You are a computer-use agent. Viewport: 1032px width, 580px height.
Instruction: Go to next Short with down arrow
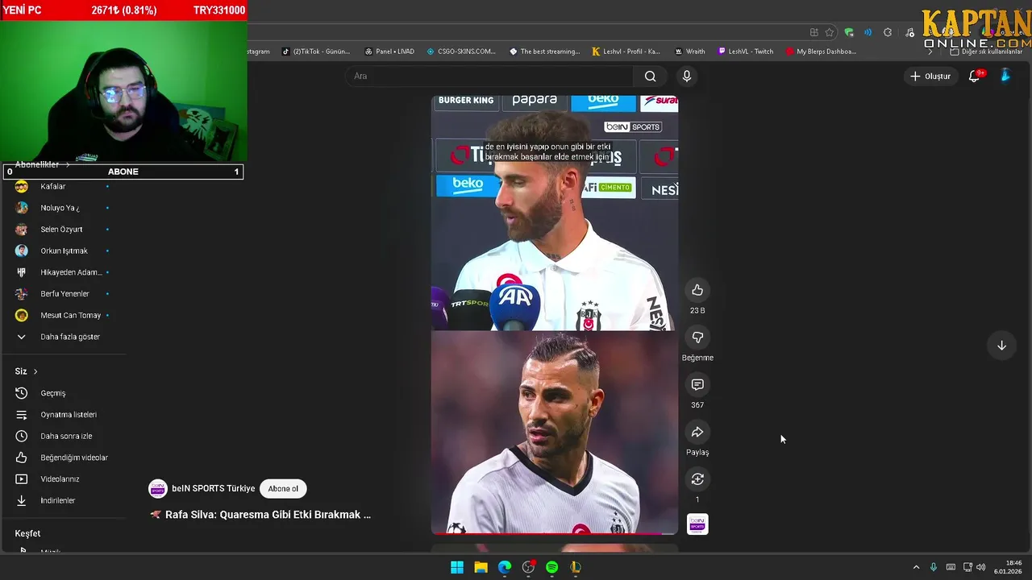(x=1001, y=346)
